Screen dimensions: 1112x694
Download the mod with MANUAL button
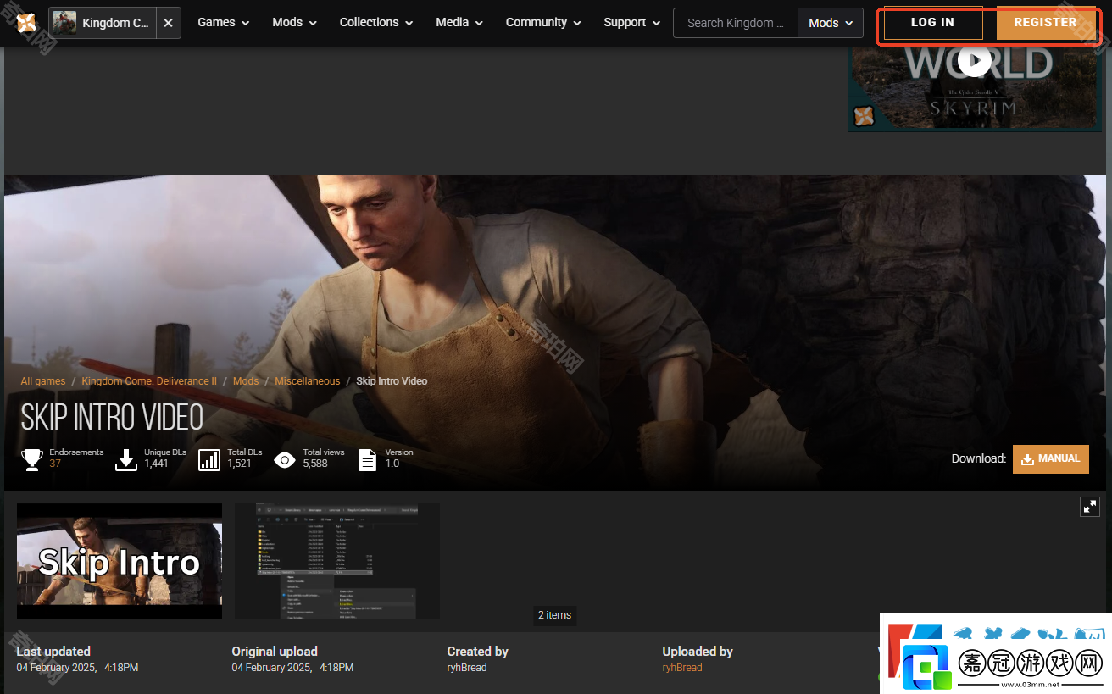click(1051, 458)
